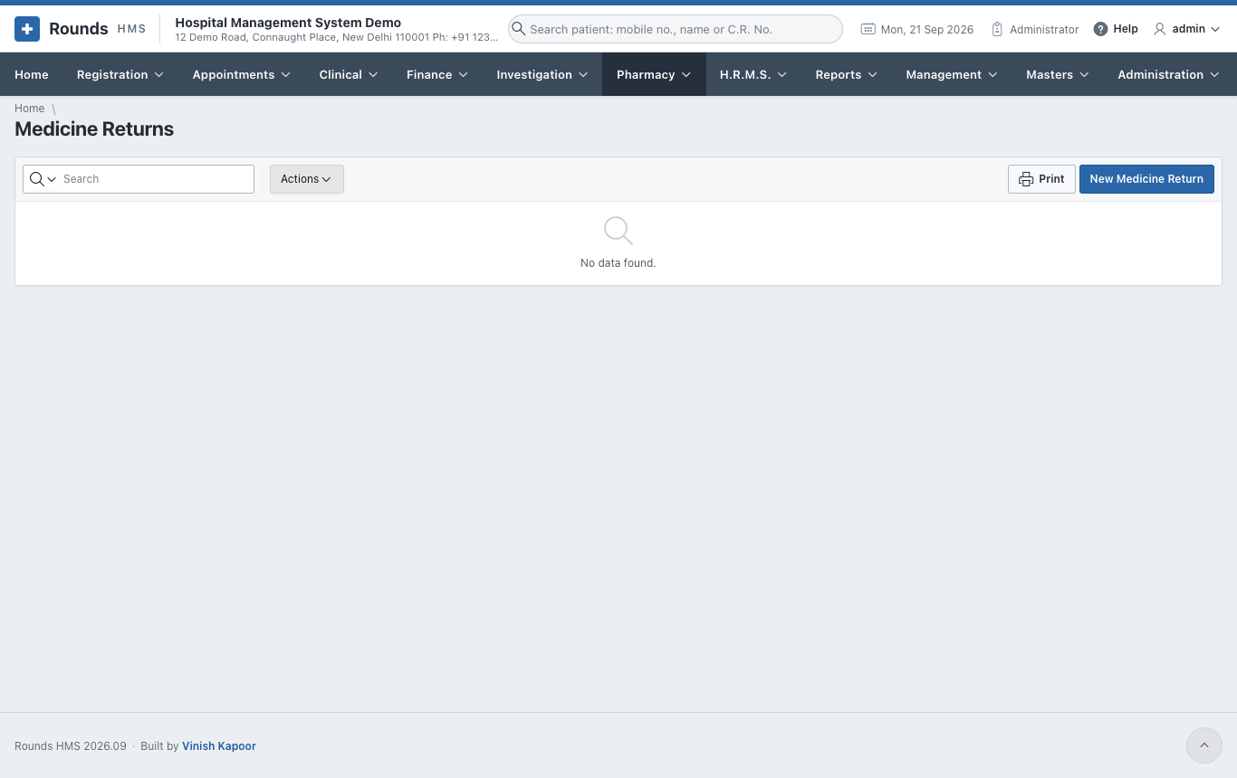The height and width of the screenshot is (778, 1237).
Task: Focus the patient search field
Action: (676, 29)
